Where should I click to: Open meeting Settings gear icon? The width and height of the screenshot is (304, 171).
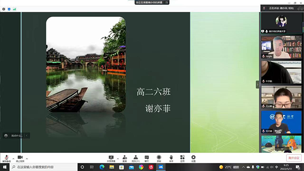click(x=193, y=158)
